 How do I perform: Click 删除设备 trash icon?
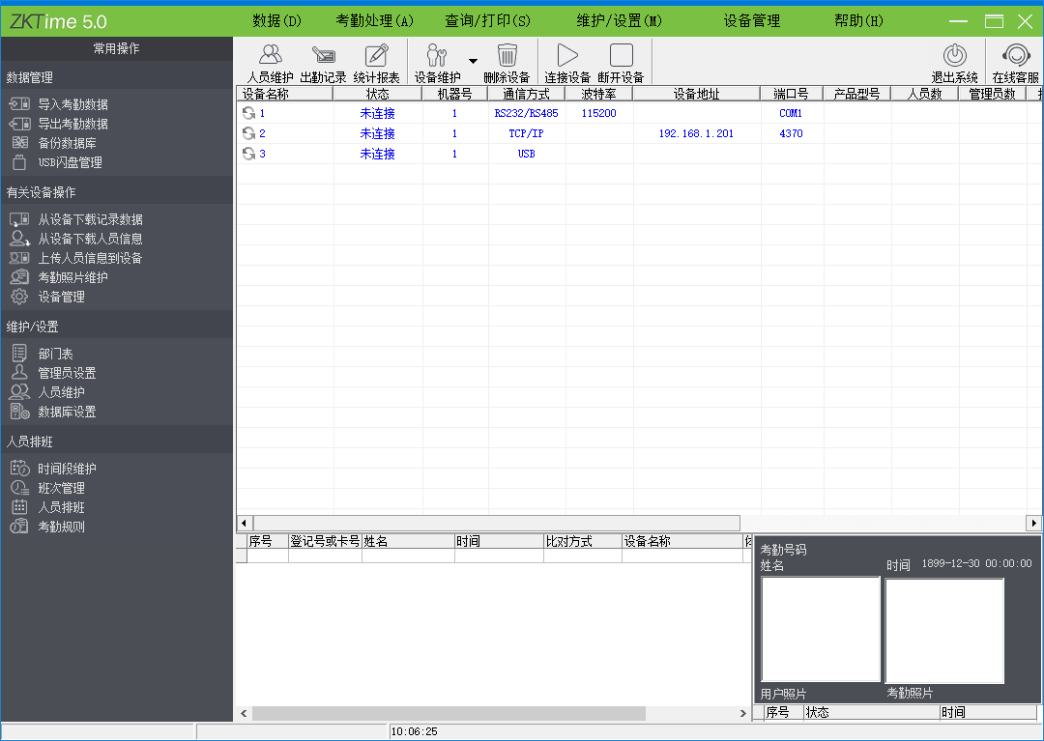point(507,56)
